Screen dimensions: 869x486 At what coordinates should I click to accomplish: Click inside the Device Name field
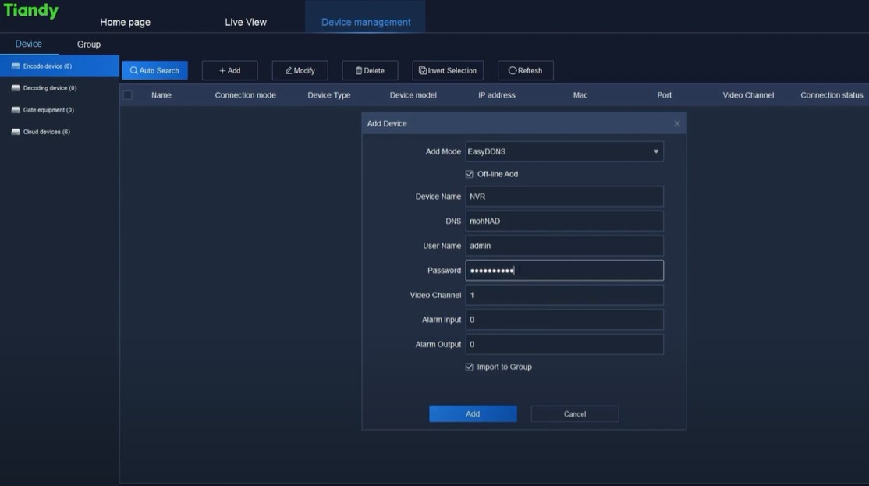[x=566, y=196]
